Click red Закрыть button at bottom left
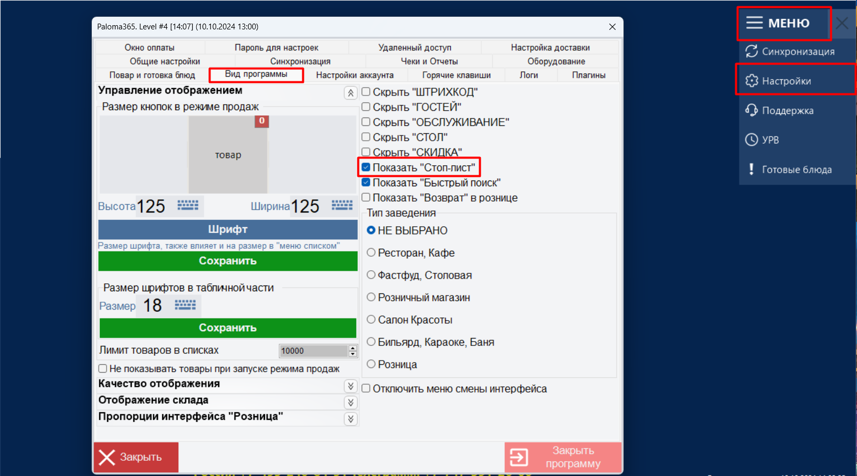Screen dimensions: 857x476 [136, 457]
